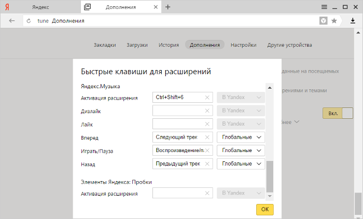Click the Предыдущий трек shortcut field
Viewport: 363px width, 219px height.
[183, 163]
